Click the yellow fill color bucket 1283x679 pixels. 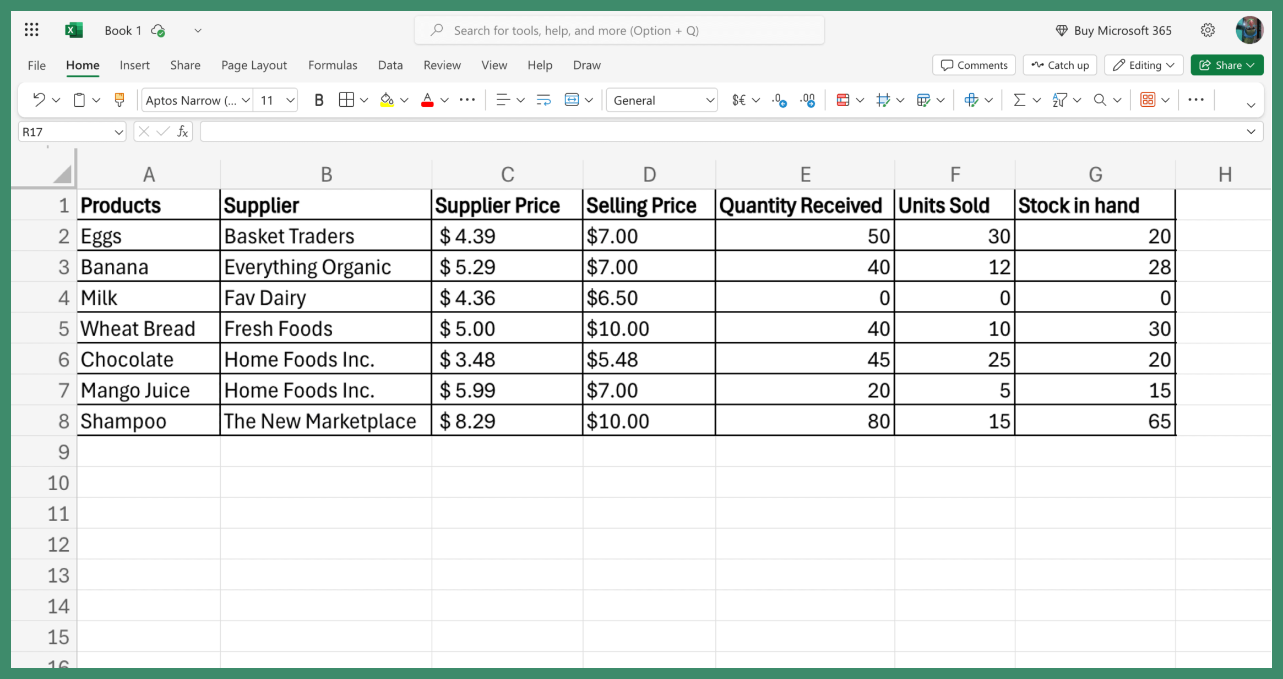click(x=387, y=100)
